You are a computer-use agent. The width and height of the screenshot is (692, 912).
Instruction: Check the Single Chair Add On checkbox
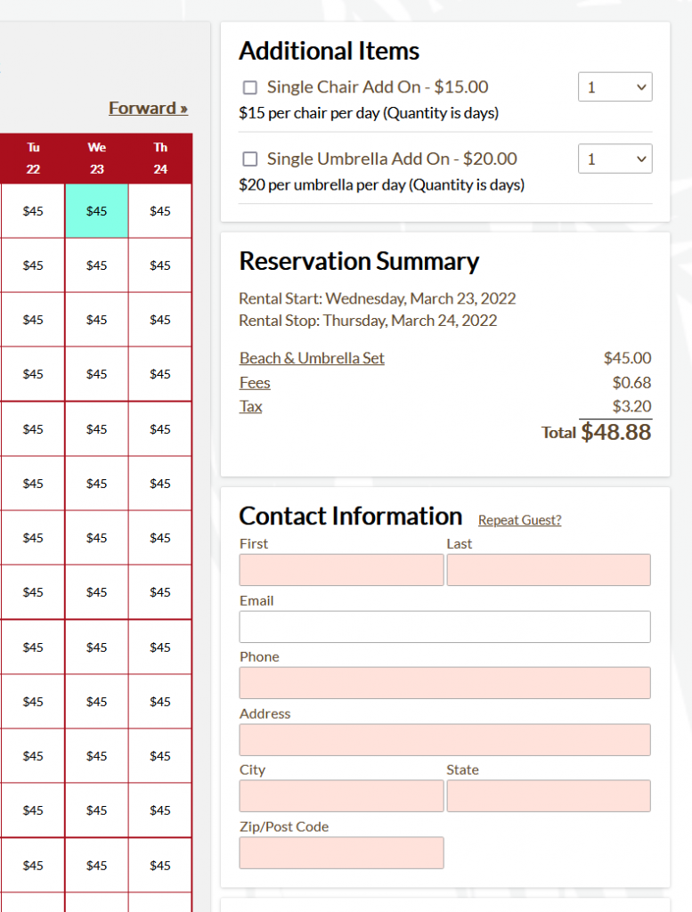pyautogui.click(x=250, y=87)
